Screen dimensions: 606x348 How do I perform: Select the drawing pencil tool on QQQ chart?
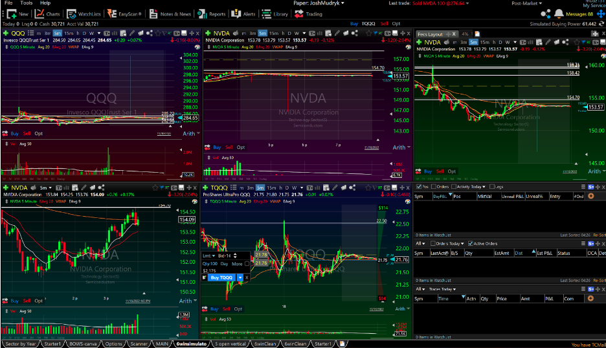[x=132, y=33]
